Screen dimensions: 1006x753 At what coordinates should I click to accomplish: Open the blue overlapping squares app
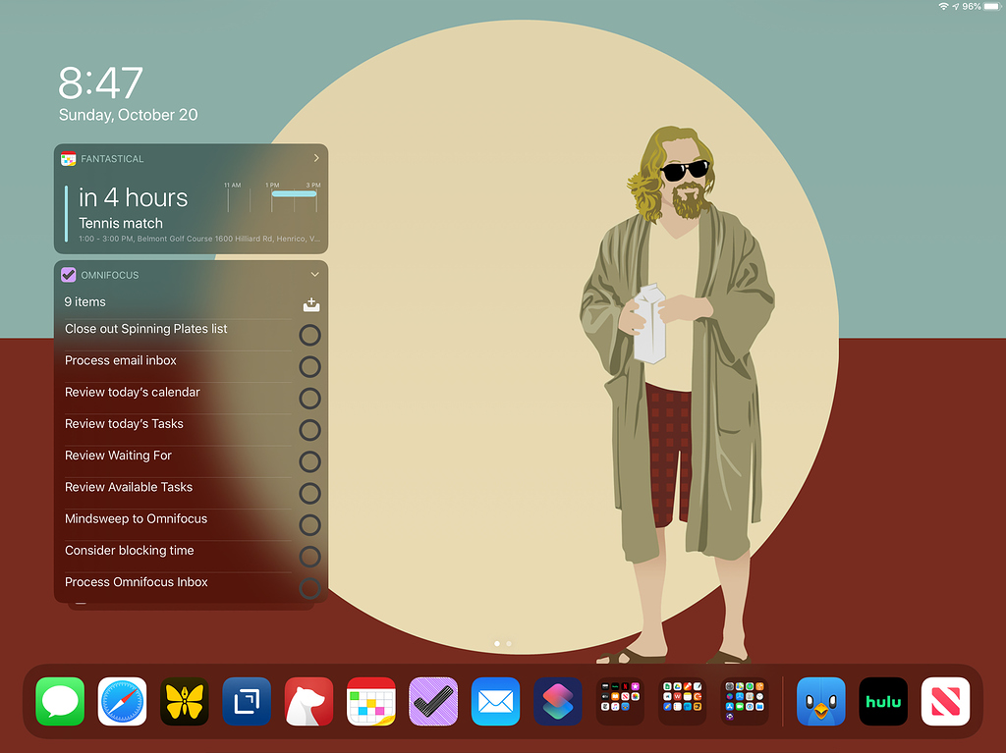[x=247, y=701]
